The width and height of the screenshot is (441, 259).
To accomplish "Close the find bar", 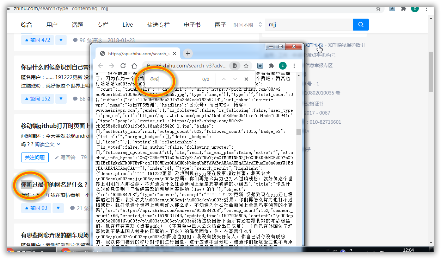I will pyautogui.click(x=246, y=79).
